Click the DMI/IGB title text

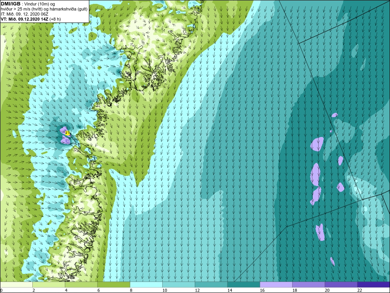click(11, 4)
